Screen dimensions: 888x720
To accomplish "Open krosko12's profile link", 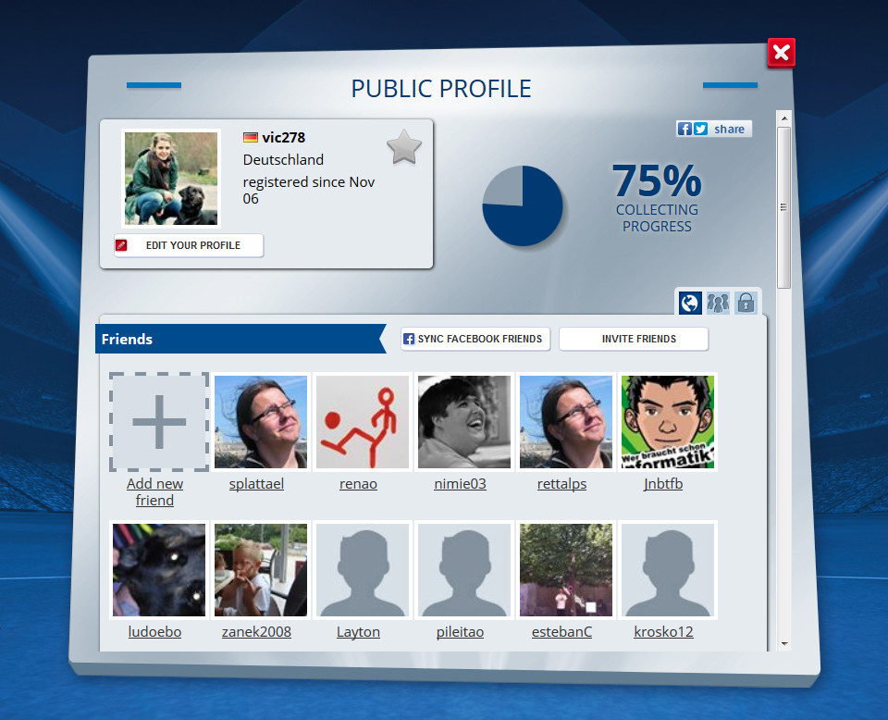I will (x=663, y=632).
